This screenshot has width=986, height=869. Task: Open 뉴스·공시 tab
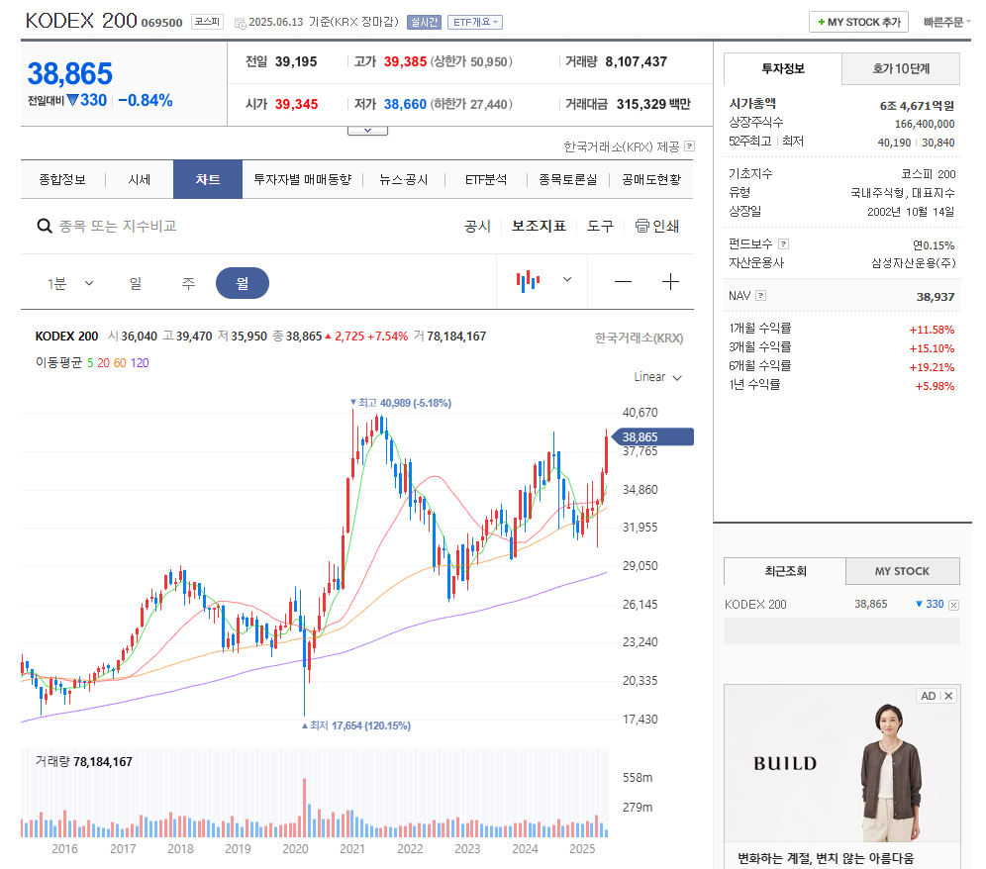point(404,180)
